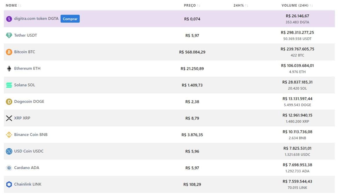
Task: Select the Dogecoin volume R$ 13.131.597,44
Action: (x=297, y=99)
